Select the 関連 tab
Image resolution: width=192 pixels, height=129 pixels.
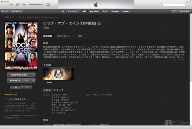pyautogui.click(x=80, y=36)
